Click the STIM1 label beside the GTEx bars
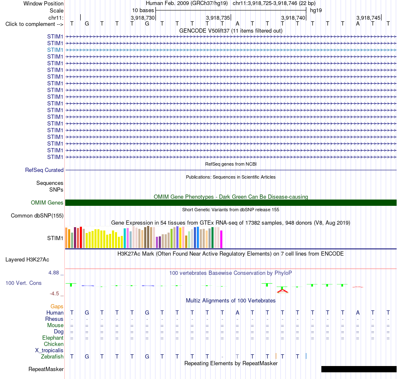The width and height of the screenshot is (397, 379). click(x=55, y=238)
